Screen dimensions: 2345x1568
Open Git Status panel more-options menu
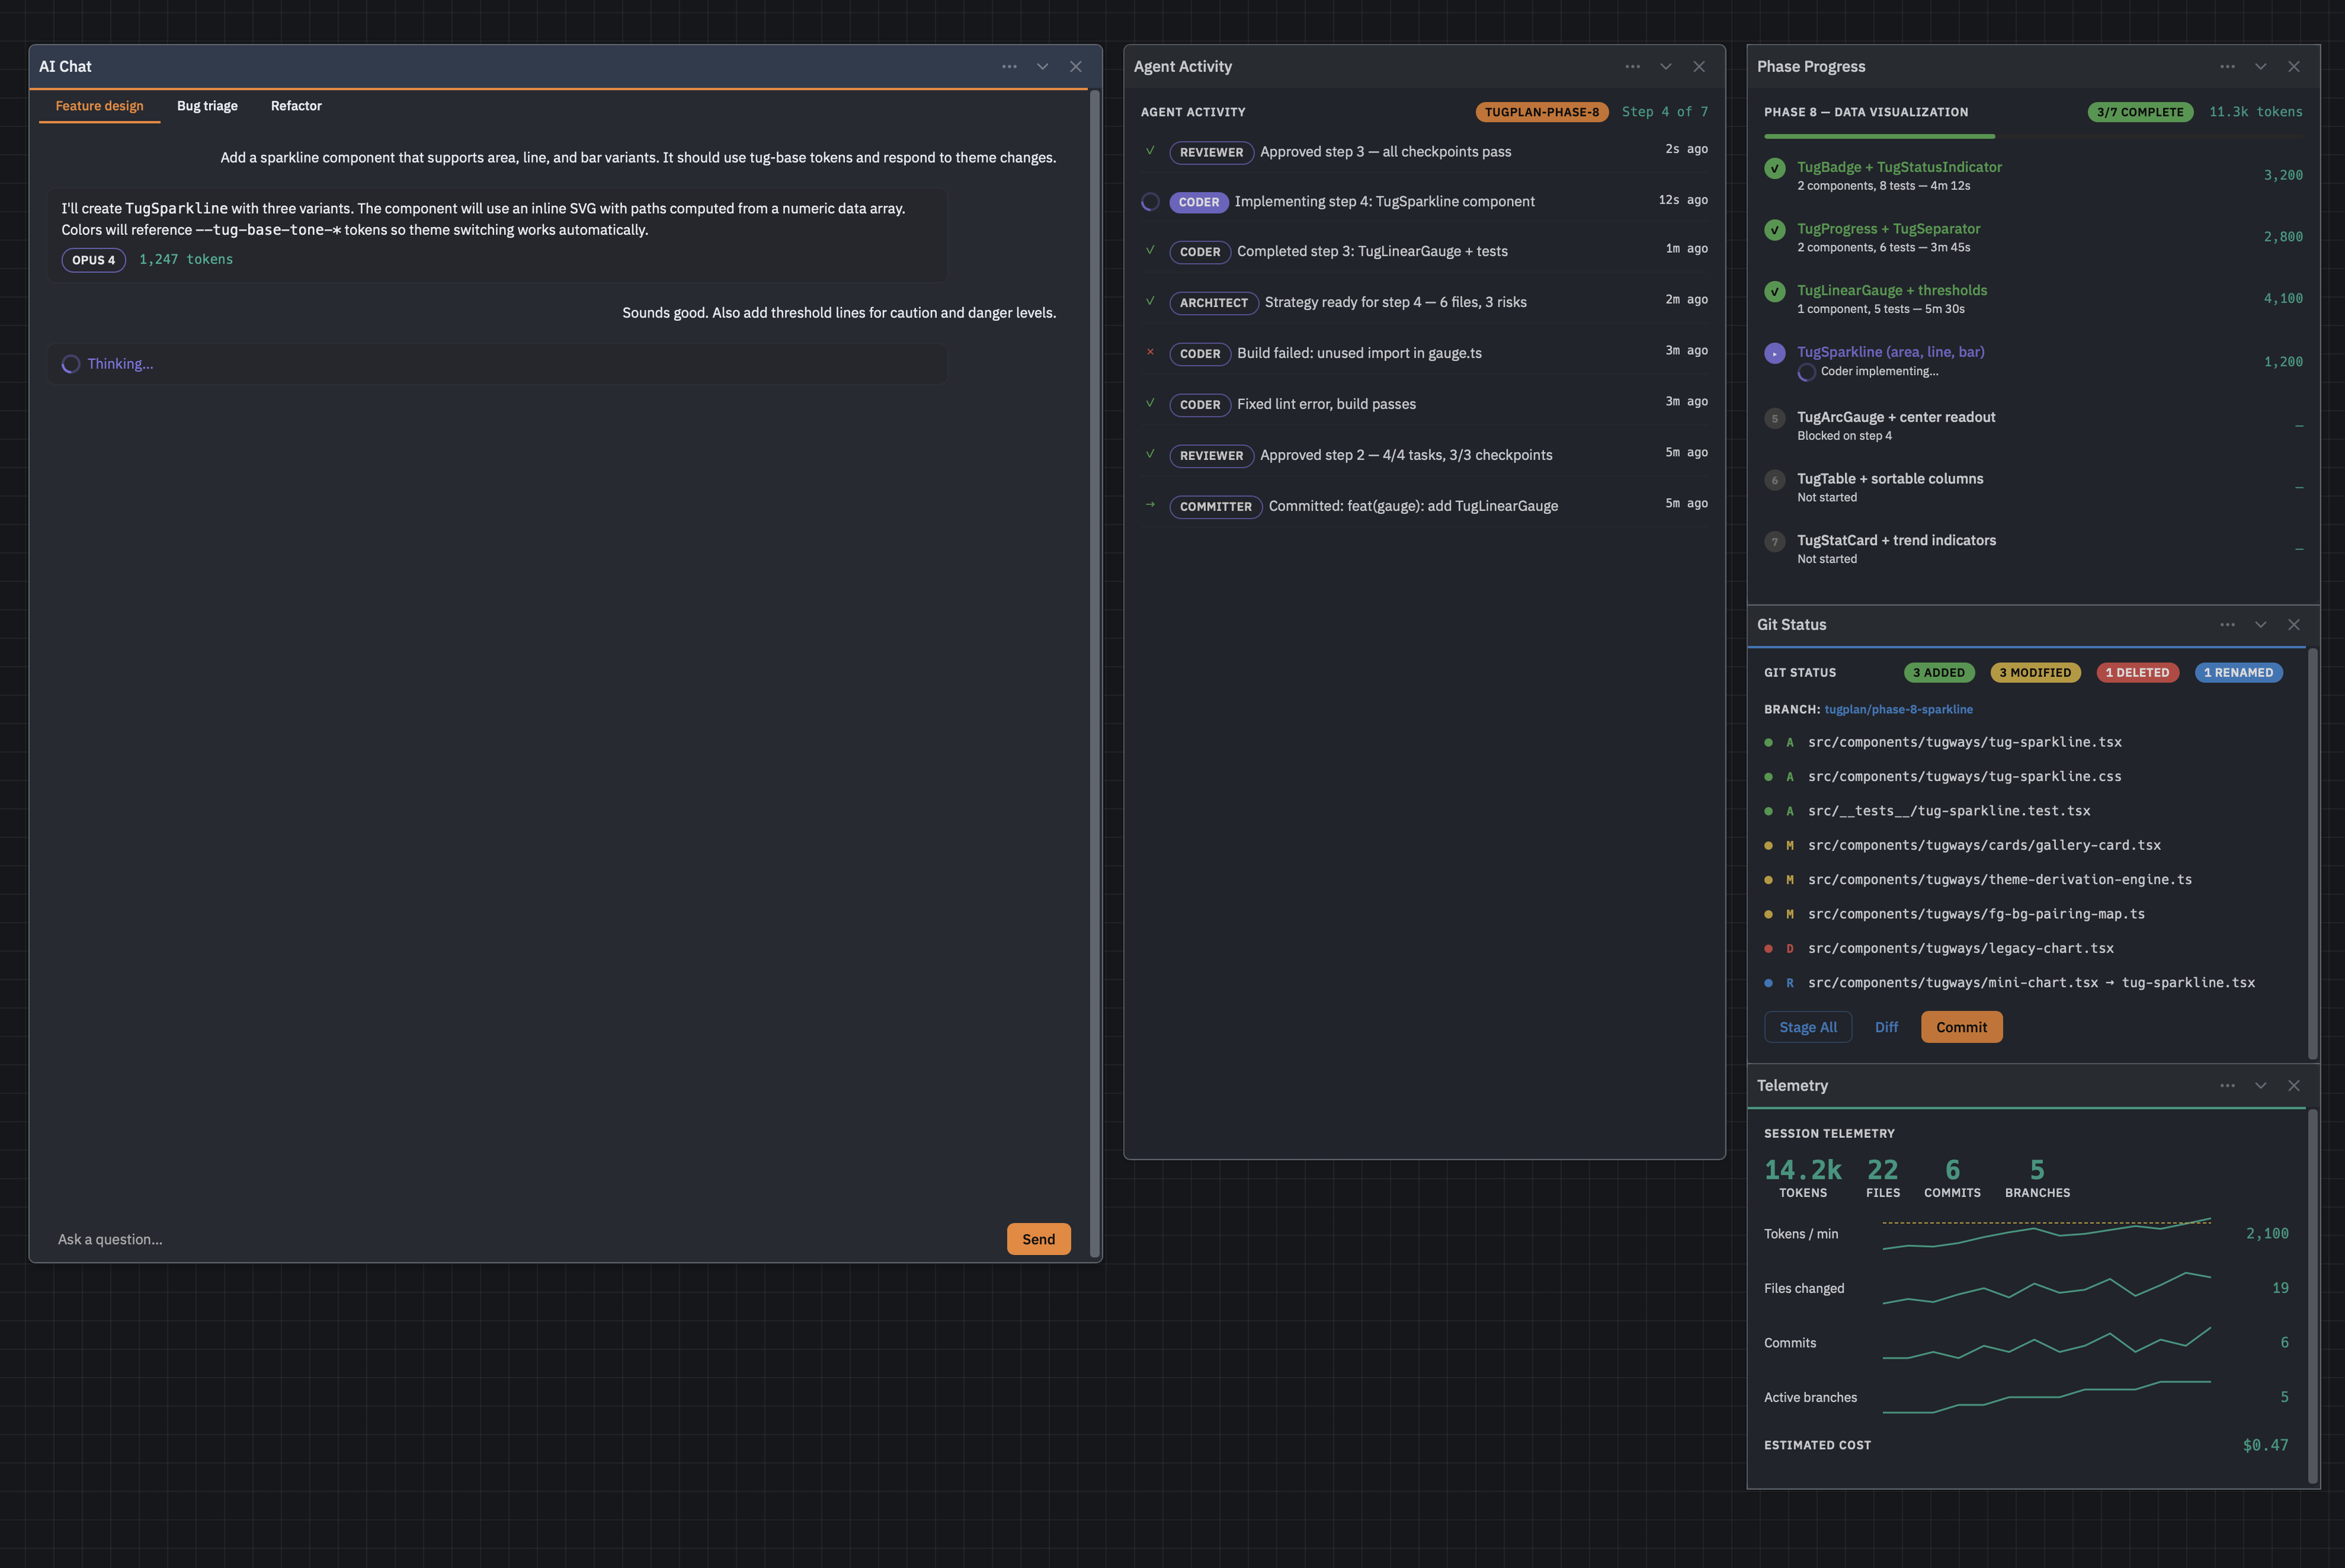(2227, 625)
